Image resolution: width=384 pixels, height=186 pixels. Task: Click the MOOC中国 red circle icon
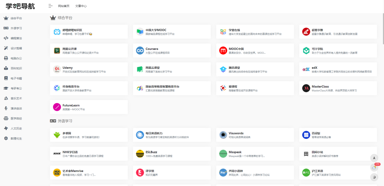[223, 51]
